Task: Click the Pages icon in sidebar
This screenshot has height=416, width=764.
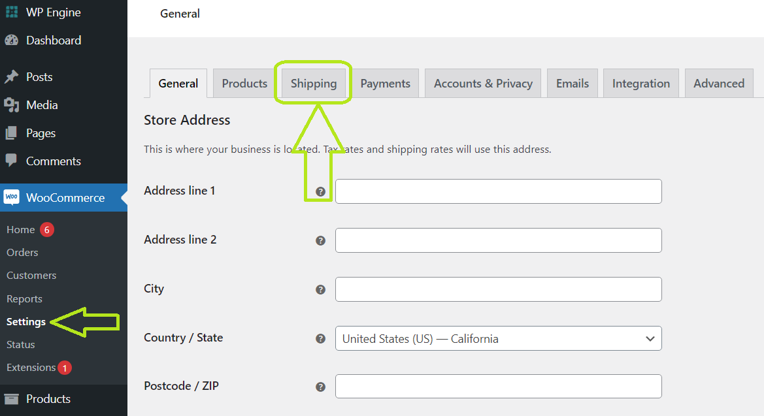Action: [11, 133]
